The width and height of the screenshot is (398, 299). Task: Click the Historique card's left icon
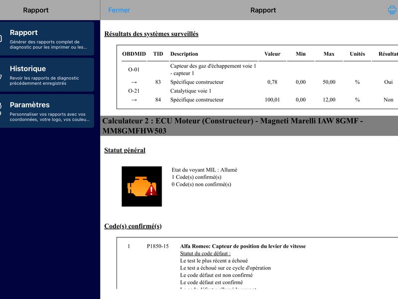(1, 77)
